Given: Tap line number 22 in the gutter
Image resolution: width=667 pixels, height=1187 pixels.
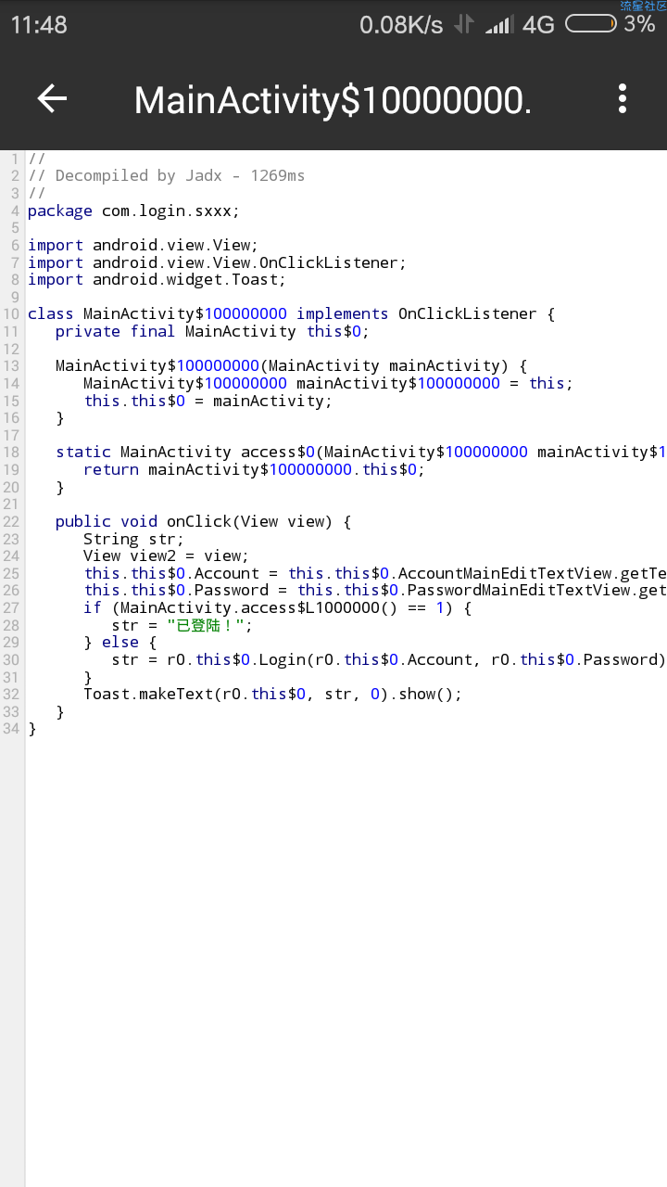Looking at the screenshot, I should click(11, 522).
